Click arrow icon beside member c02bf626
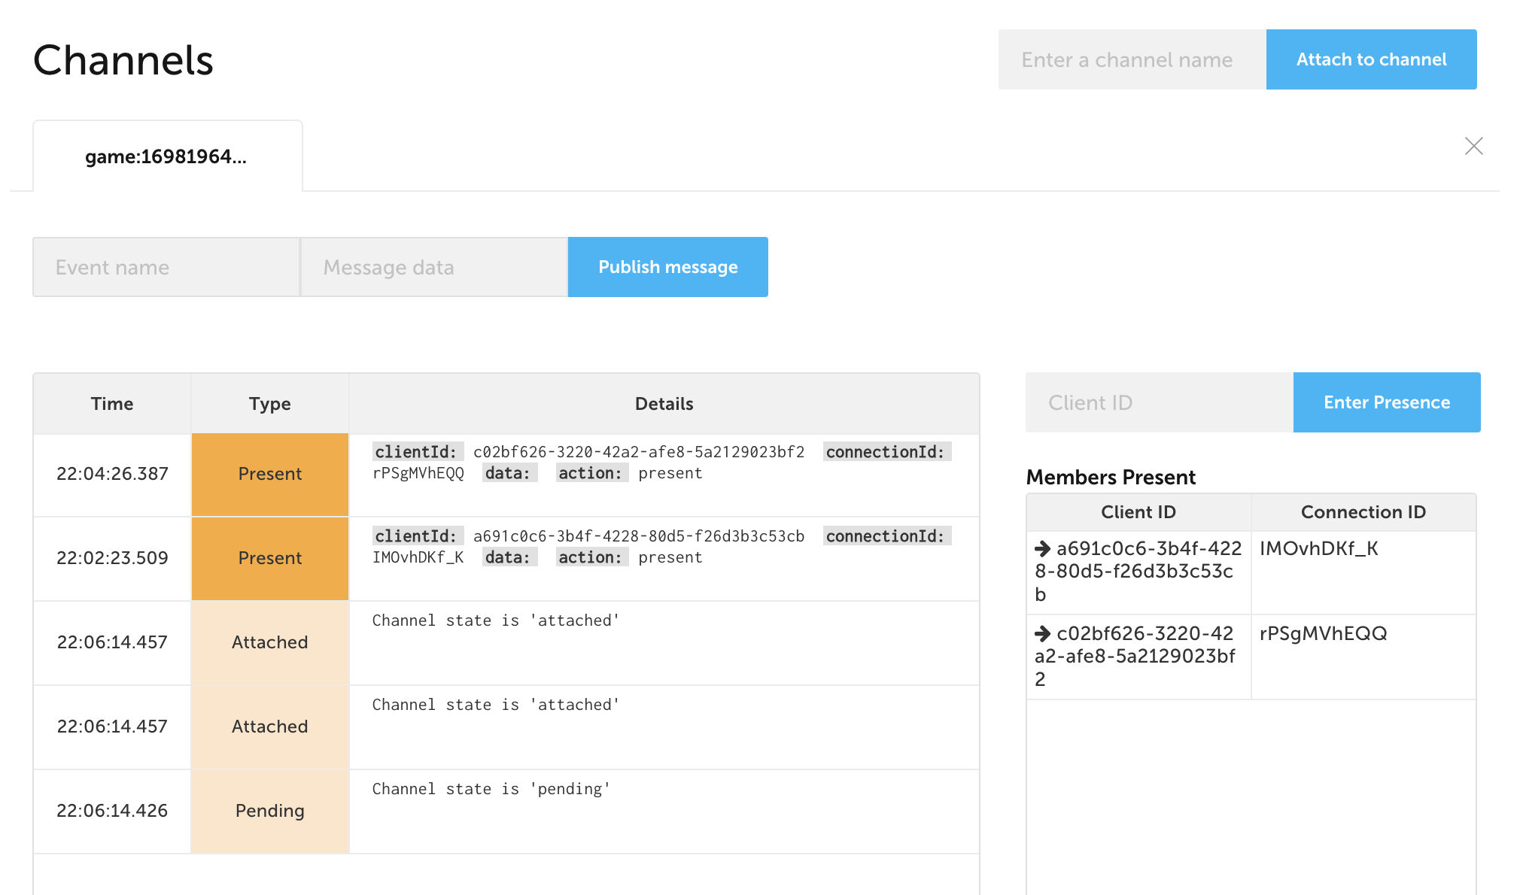The width and height of the screenshot is (1523, 895). pos(1043,633)
